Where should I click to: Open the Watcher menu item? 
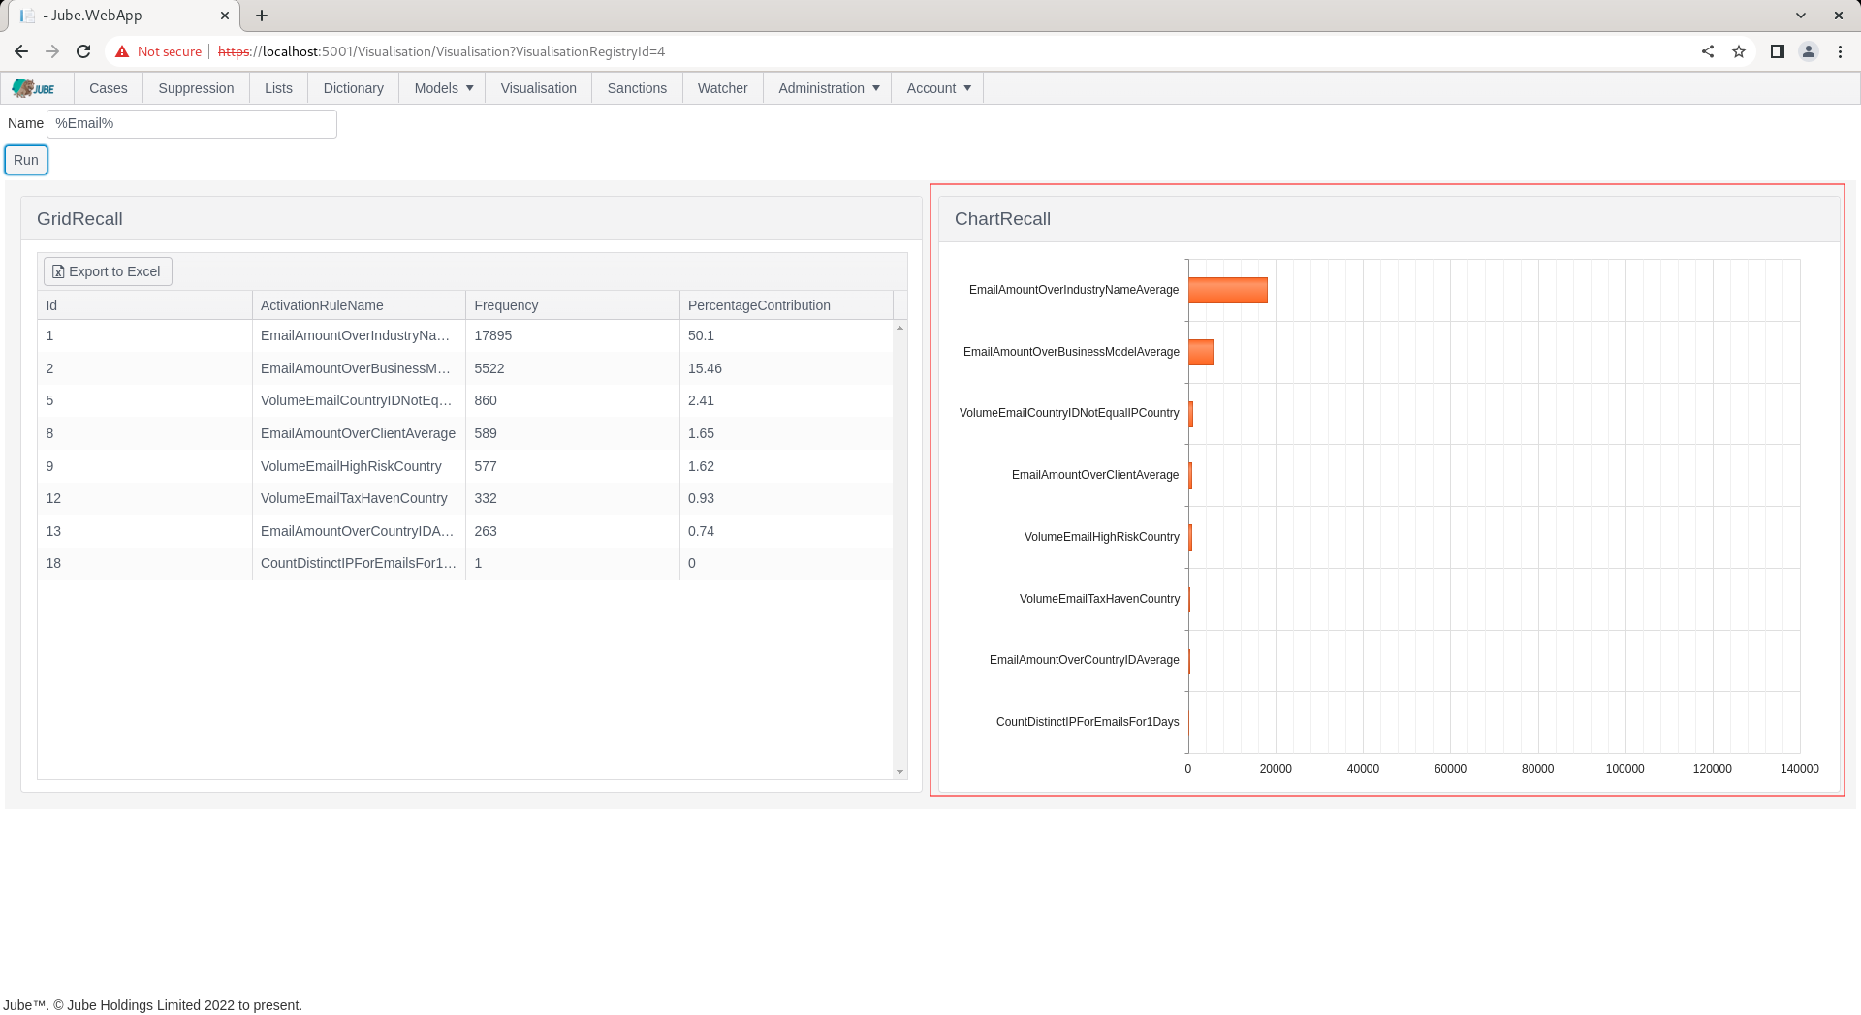pos(723,88)
